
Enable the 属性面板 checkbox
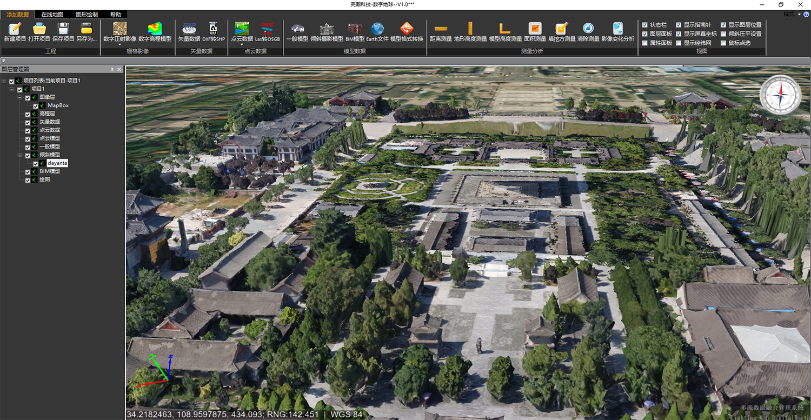click(645, 43)
